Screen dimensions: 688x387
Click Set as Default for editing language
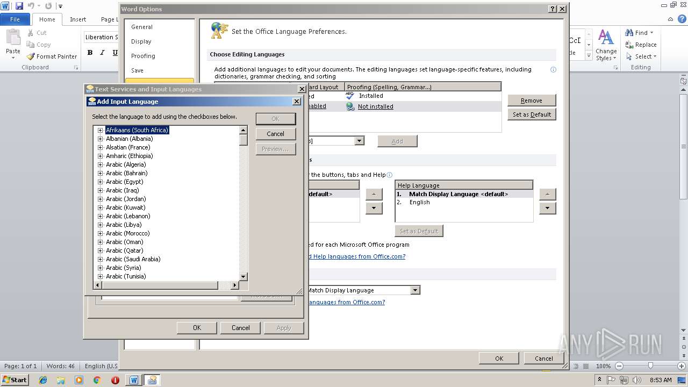coord(532,114)
